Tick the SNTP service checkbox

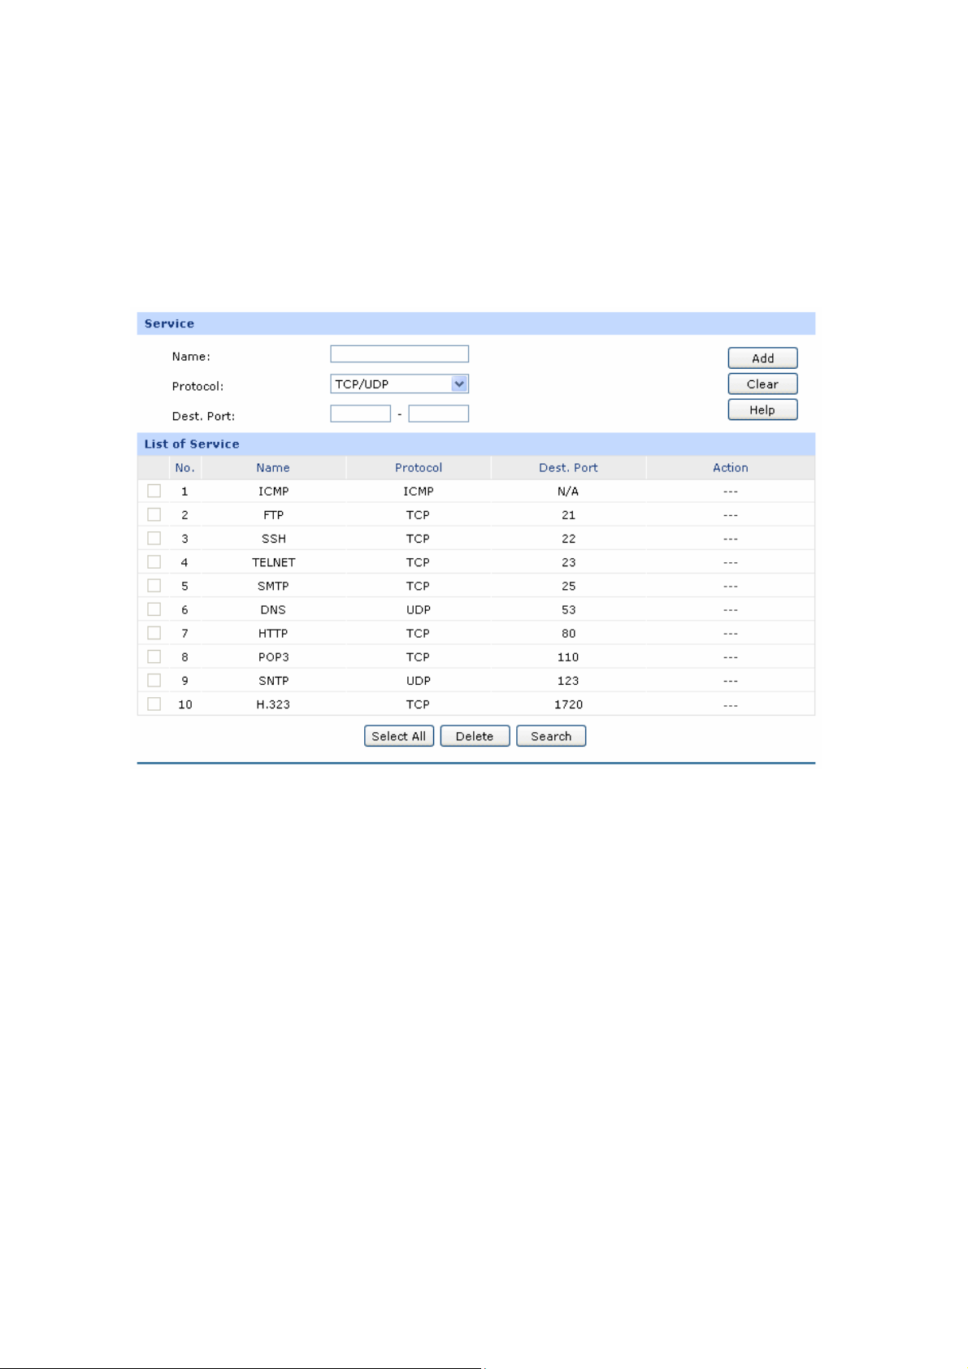(x=154, y=680)
